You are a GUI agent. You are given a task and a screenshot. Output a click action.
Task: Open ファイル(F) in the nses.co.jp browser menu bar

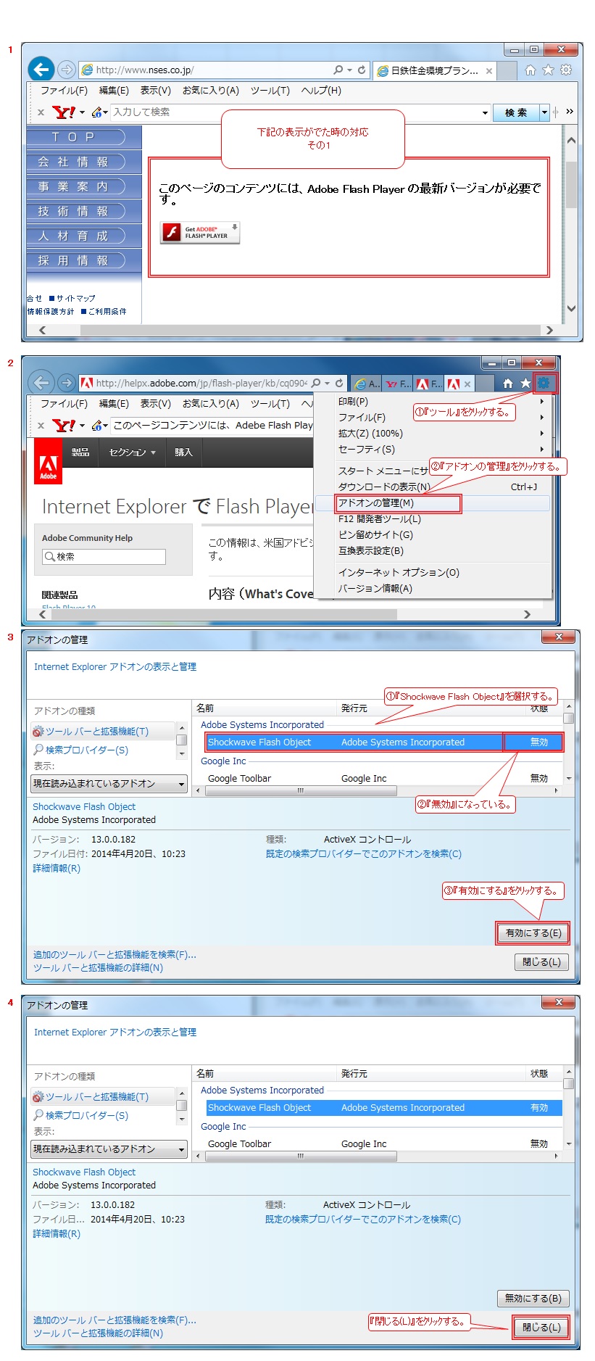pyautogui.click(x=64, y=91)
